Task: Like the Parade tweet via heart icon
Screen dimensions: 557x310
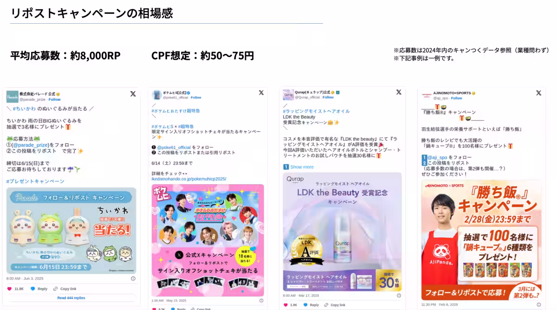Action: coord(9,289)
